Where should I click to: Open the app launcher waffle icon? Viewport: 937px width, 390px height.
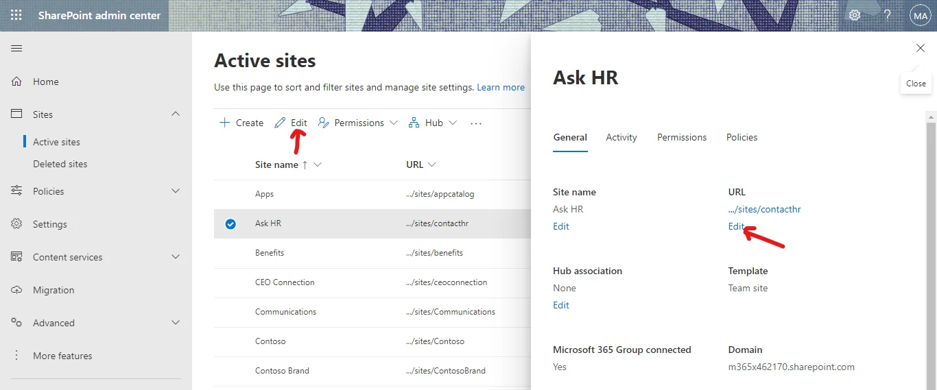click(x=16, y=15)
